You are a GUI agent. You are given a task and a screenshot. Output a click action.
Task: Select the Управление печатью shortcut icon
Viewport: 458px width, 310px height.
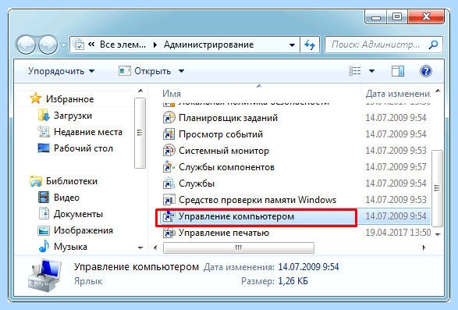(x=169, y=233)
